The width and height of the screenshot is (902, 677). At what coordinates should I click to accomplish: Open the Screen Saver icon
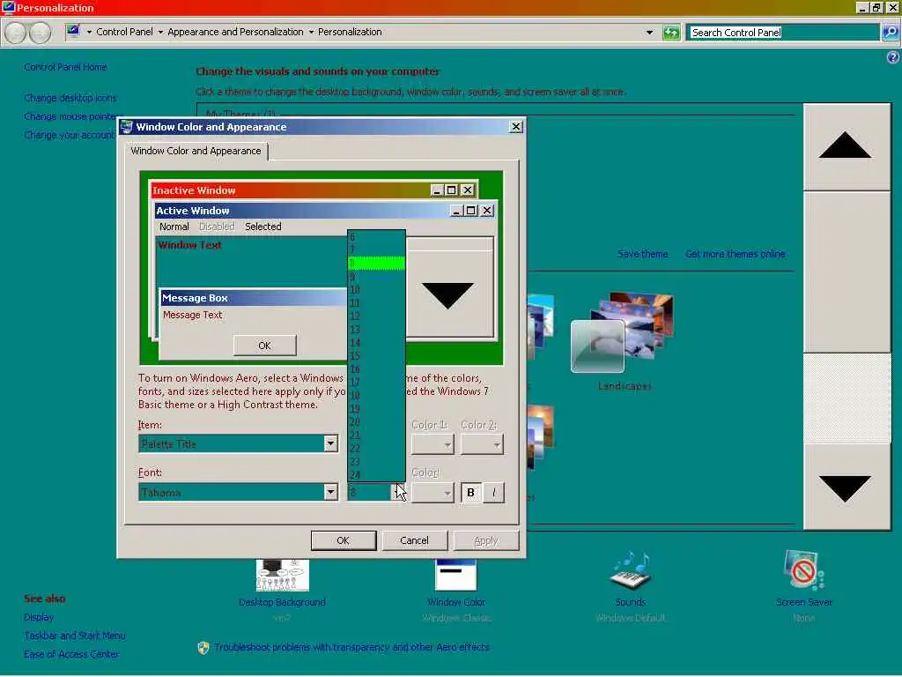click(x=803, y=570)
